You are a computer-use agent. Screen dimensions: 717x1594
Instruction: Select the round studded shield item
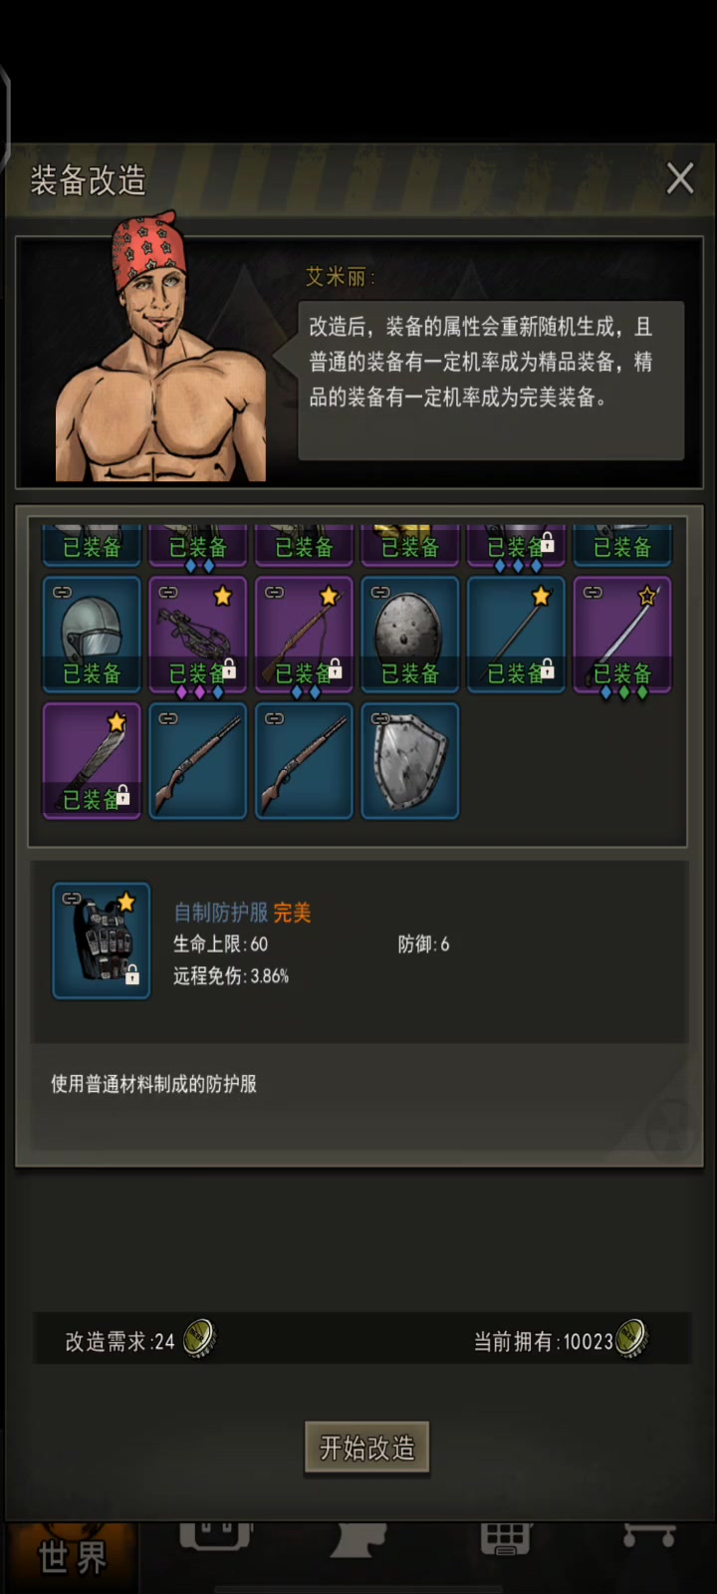pyautogui.click(x=410, y=634)
